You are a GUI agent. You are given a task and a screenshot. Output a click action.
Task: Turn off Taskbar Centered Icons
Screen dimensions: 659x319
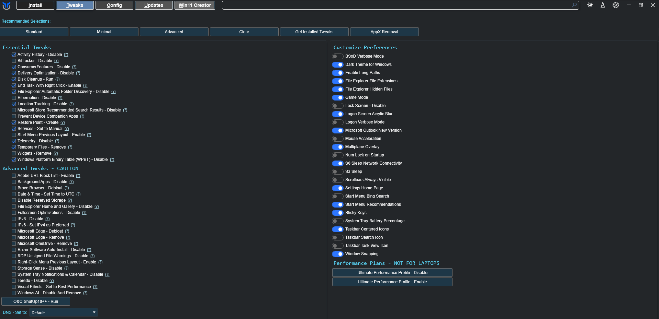coord(338,229)
